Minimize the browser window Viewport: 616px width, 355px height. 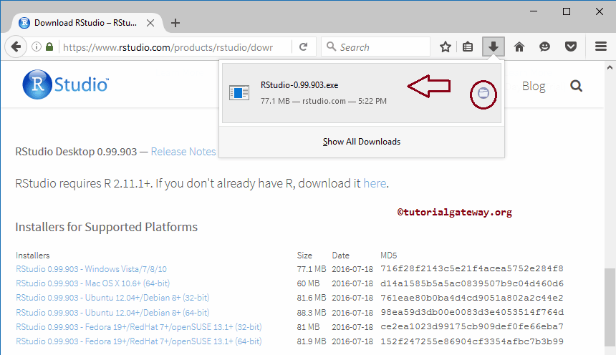pyautogui.click(x=534, y=11)
